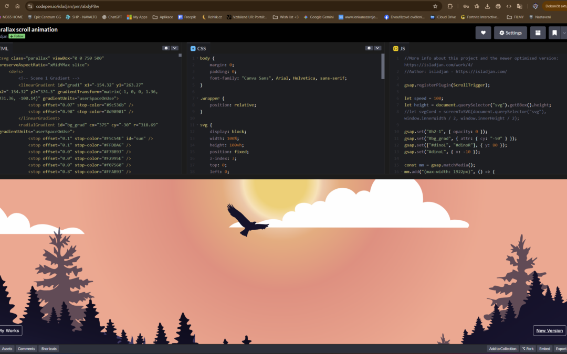Open the change editor layout button
567x354 pixels.
click(538, 33)
